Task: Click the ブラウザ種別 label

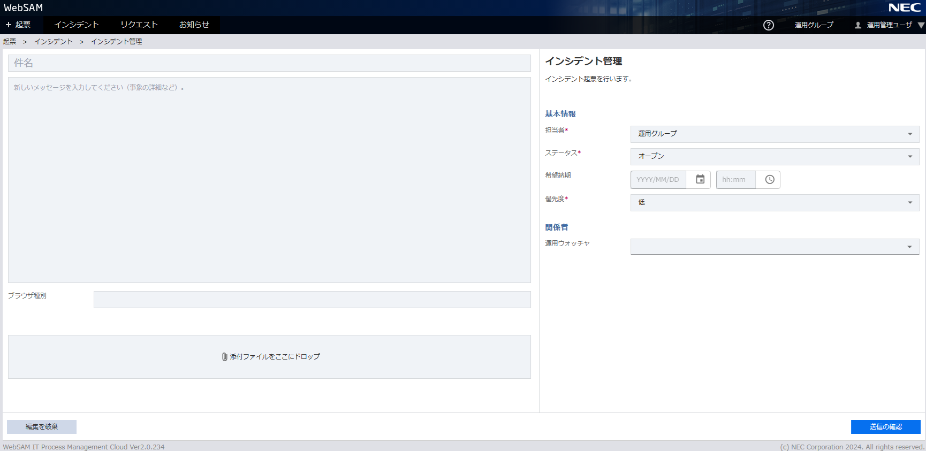Action: tap(27, 296)
